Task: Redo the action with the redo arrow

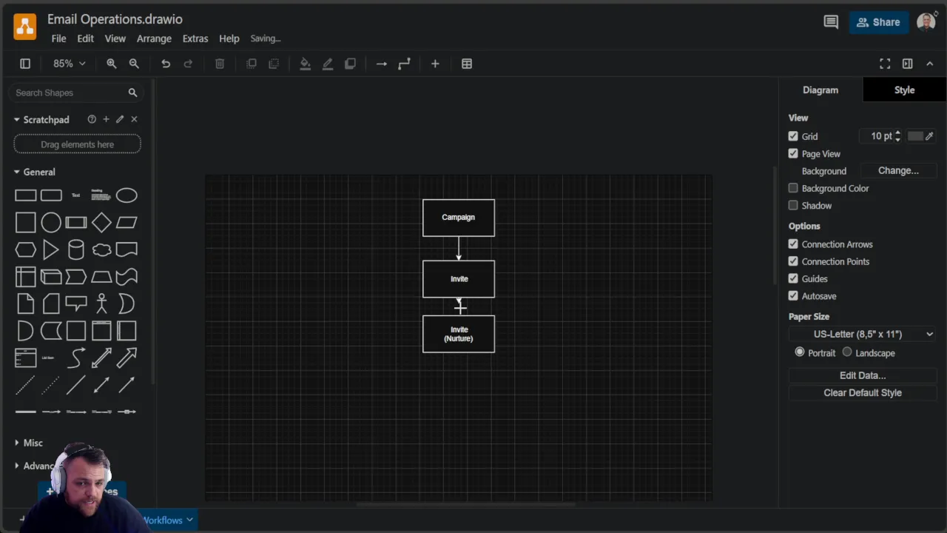Action: pos(188,64)
